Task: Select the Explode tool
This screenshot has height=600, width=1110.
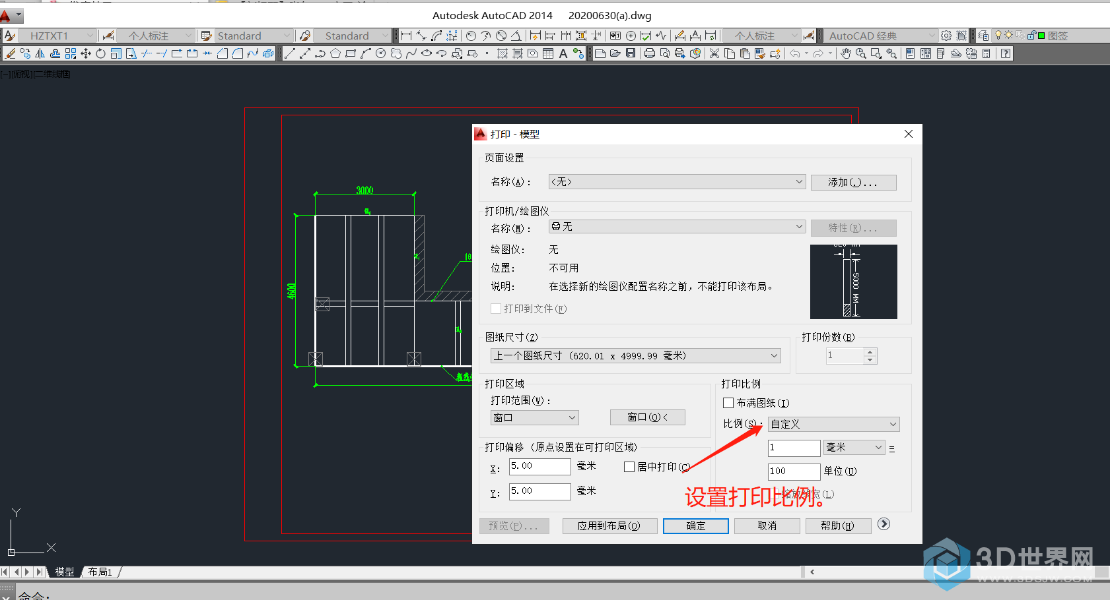Action: pos(268,53)
